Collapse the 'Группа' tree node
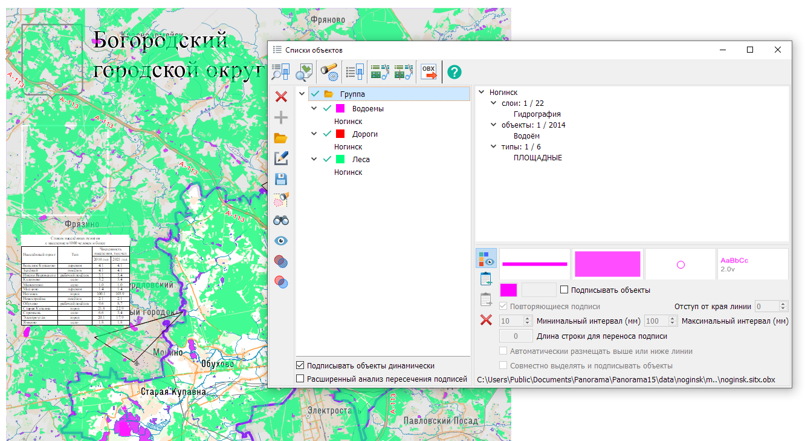 tap(302, 94)
